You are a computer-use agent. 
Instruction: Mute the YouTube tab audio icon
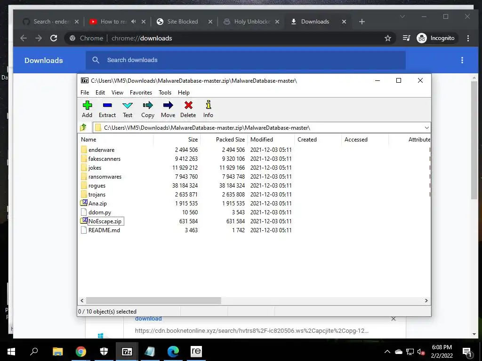[133, 22]
